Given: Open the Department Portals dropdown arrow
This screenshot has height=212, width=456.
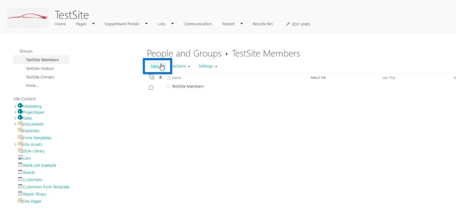Looking at the screenshot, I should (x=146, y=24).
